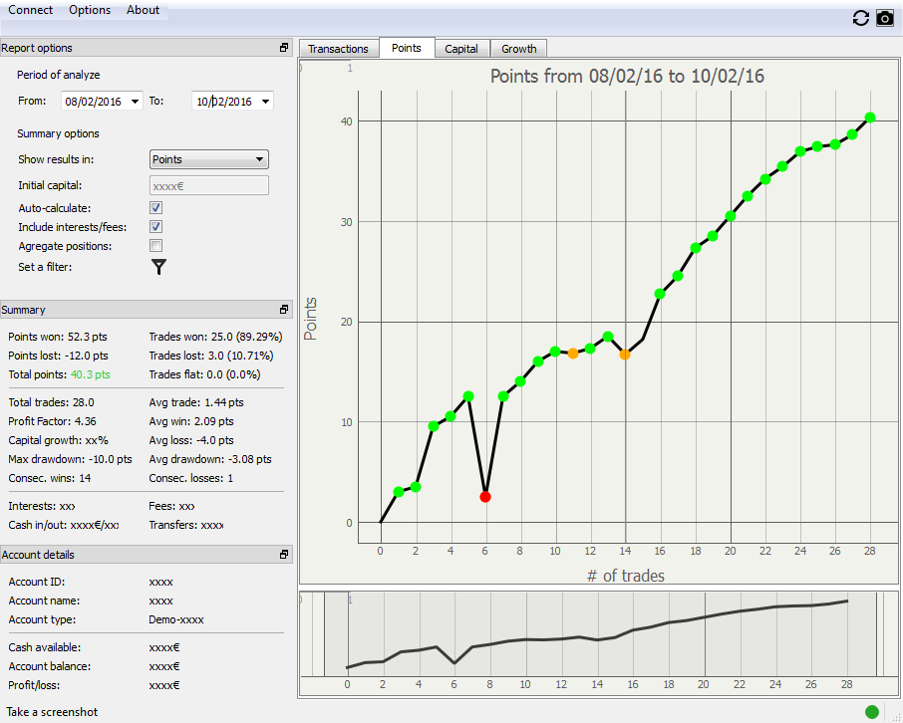903x723 pixels.
Task: Open the filter funnel icon
Action: pos(158,266)
